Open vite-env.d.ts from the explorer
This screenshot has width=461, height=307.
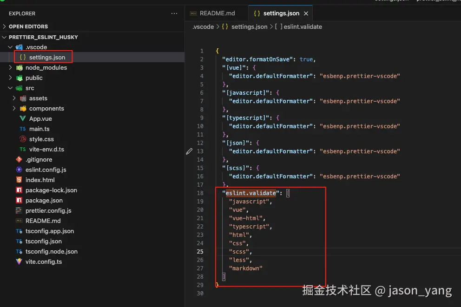click(x=46, y=149)
